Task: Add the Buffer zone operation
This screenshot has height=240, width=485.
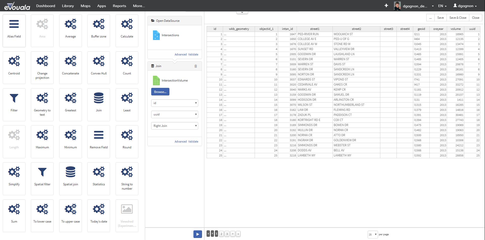Action: pos(99,30)
